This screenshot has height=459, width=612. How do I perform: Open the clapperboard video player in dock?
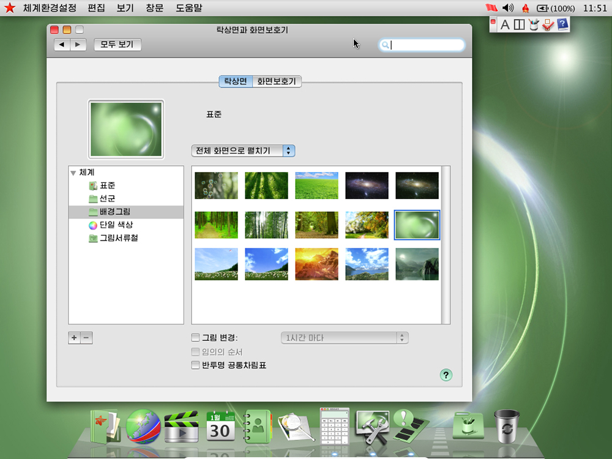tap(181, 427)
